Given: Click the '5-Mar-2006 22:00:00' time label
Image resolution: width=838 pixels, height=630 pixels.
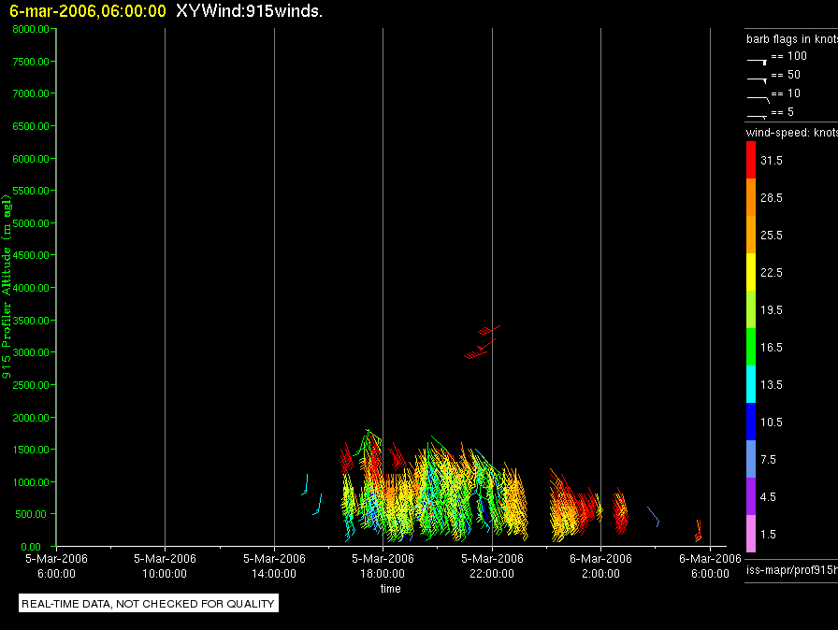Looking at the screenshot, I should tap(492, 566).
